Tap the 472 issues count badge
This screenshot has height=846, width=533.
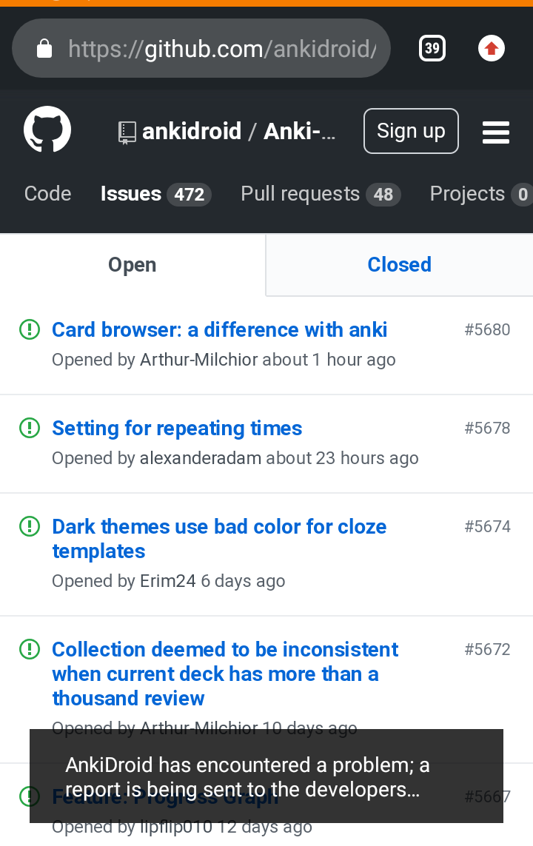(189, 194)
